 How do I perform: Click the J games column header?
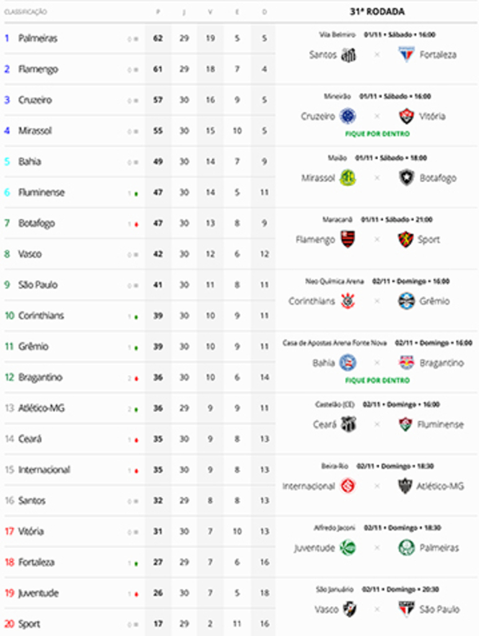[x=184, y=11]
